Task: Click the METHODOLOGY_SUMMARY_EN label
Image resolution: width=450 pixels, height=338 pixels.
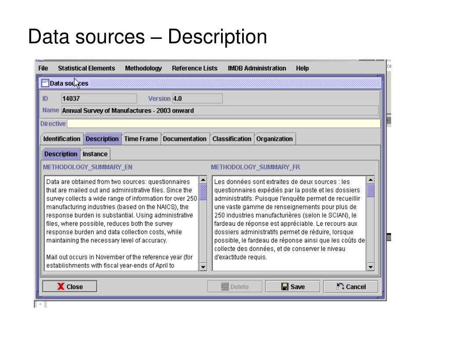Action: 87,167
